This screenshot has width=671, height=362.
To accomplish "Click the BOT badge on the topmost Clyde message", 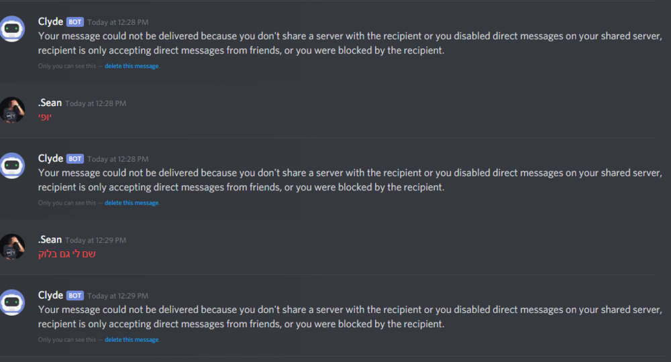I will click(74, 22).
